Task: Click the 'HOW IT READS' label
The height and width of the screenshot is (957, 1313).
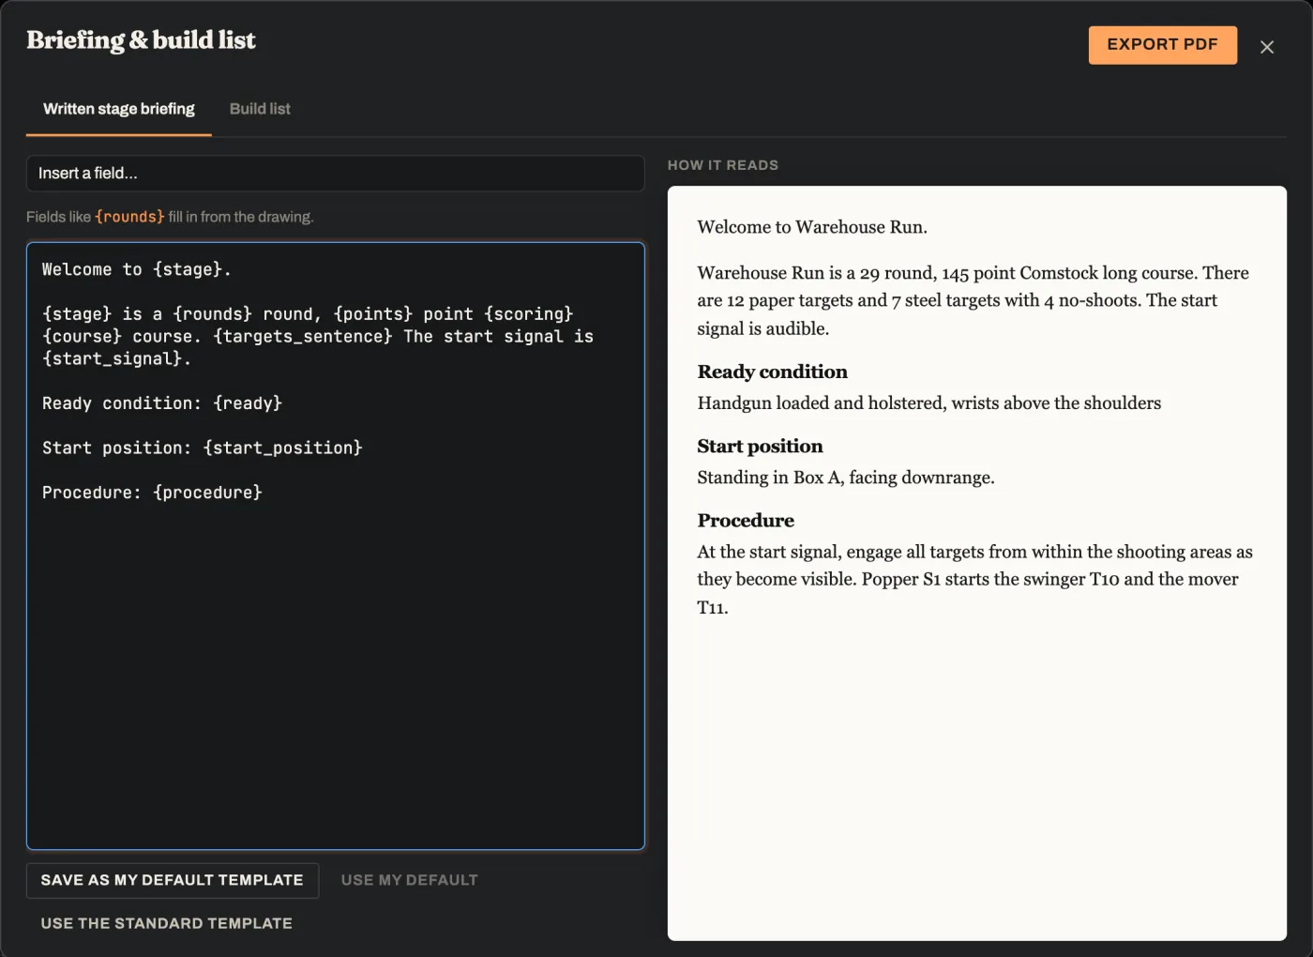Action: [723, 165]
